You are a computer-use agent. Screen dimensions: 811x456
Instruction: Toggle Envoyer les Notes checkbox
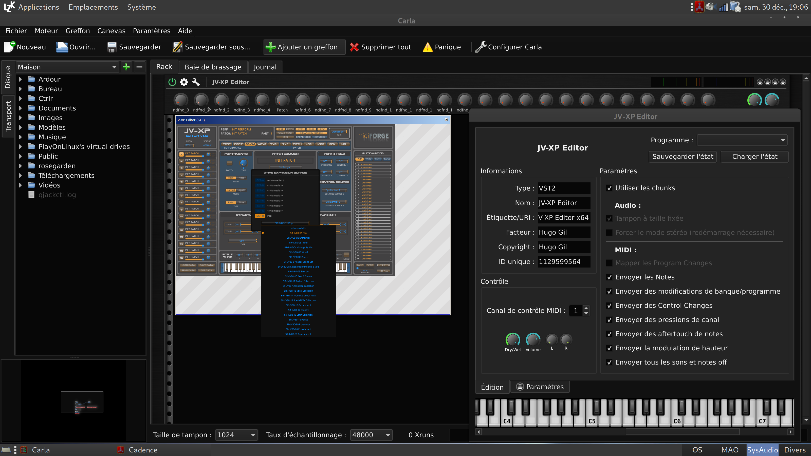tap(609, 277)
